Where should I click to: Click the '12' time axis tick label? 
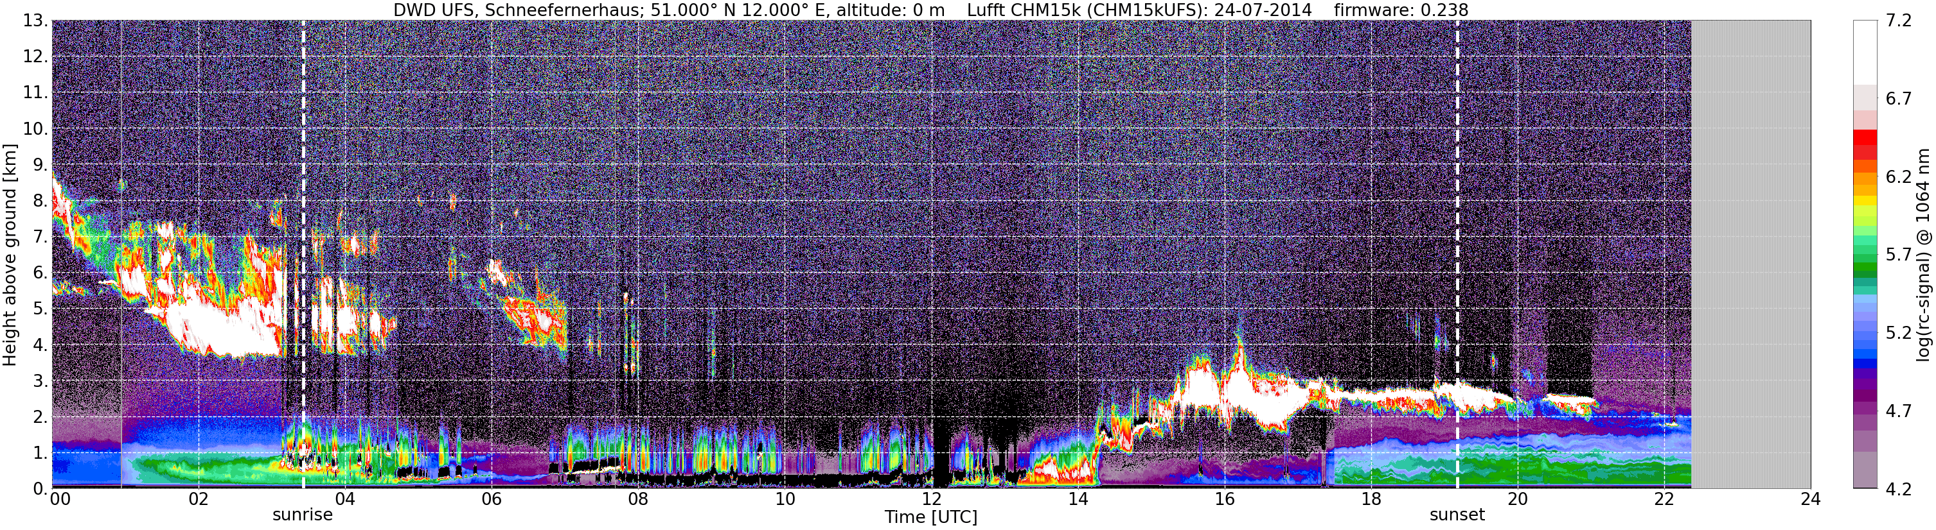930,500
